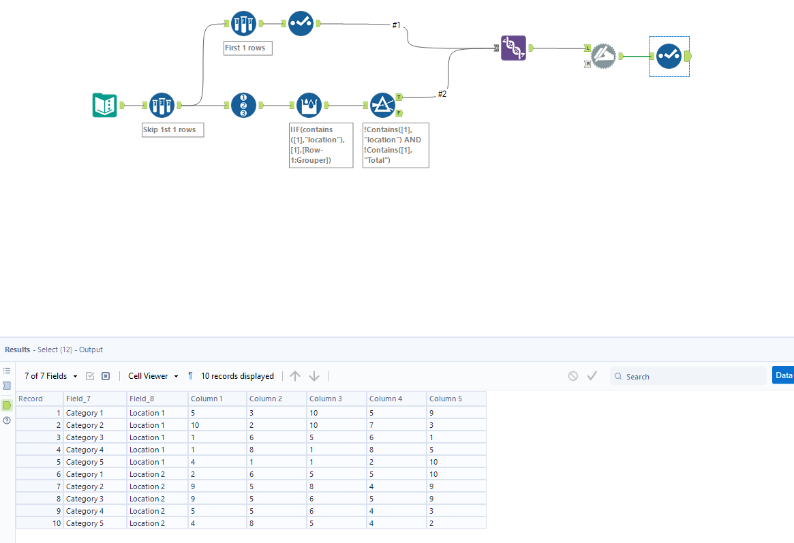The width and height of the screenshot is (794, 543).
Task: Toggle whitespace character display in results
Action: [x=190, y=375]
